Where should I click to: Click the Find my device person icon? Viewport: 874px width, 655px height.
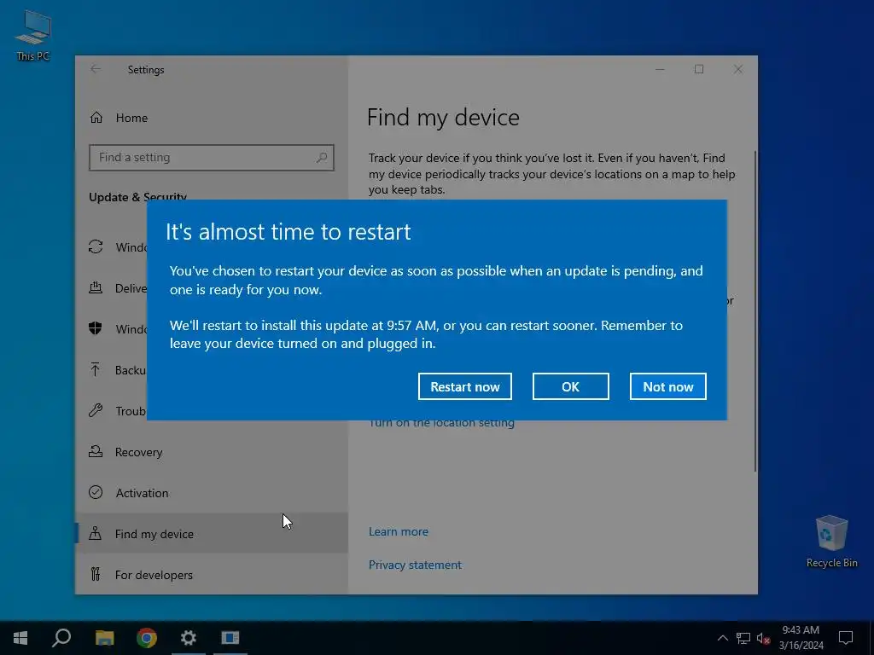(96, 533)
